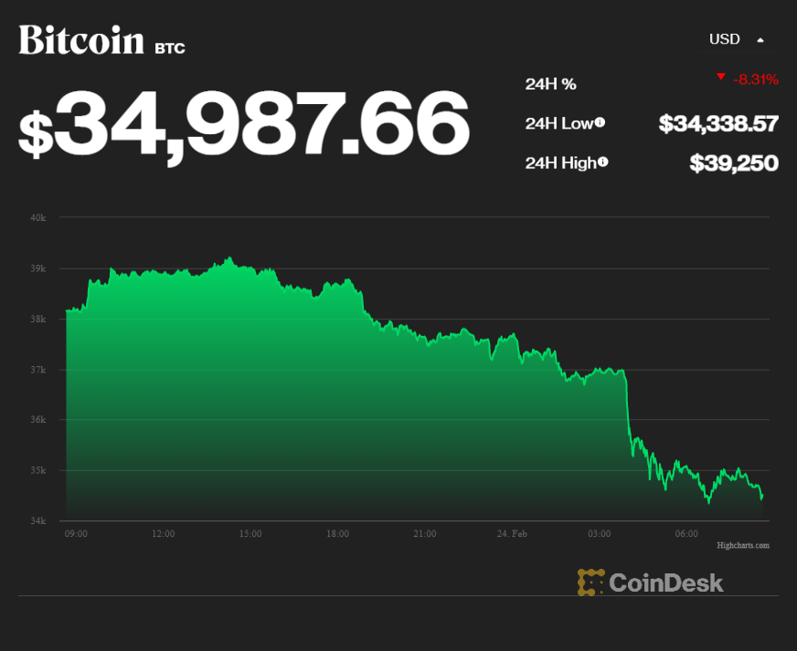797x651 pixels.
Task: Click the Highcharts.com attribution mark
Action: (745, 545)
